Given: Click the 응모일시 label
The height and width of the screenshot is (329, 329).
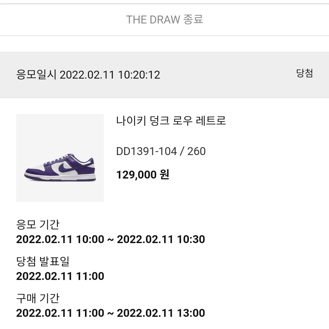Looking at the screenshot, I should (36, 75).
